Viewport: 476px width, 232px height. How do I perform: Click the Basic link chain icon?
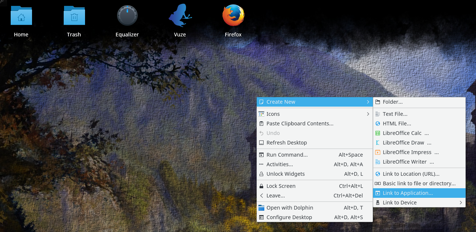click(x=378, y=183)
